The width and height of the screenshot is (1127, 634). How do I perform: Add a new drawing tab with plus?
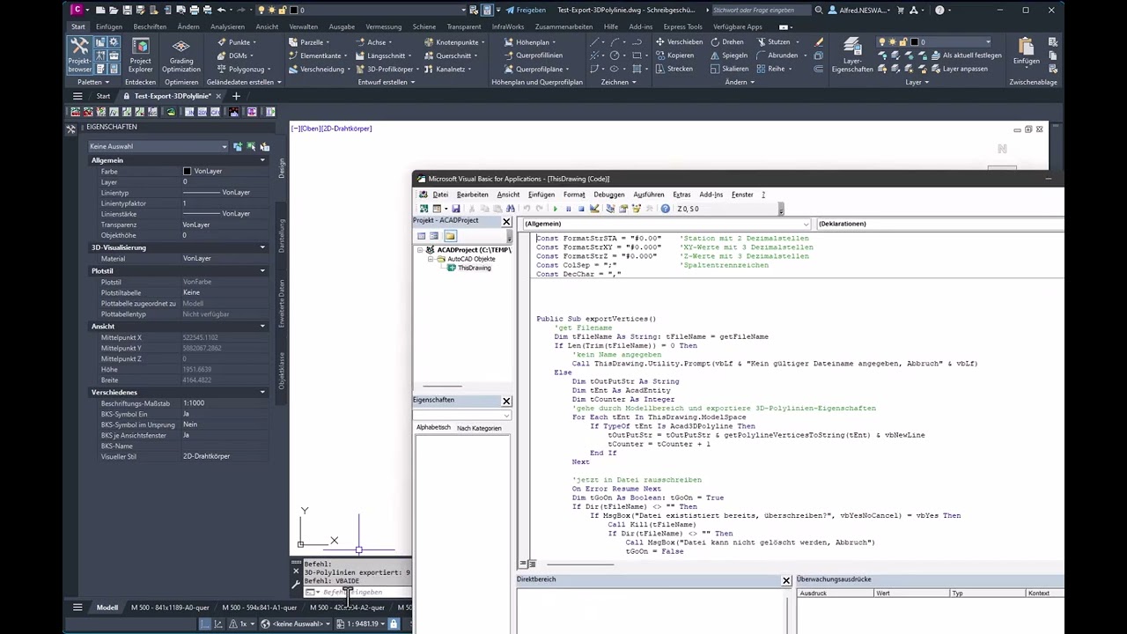236,96
